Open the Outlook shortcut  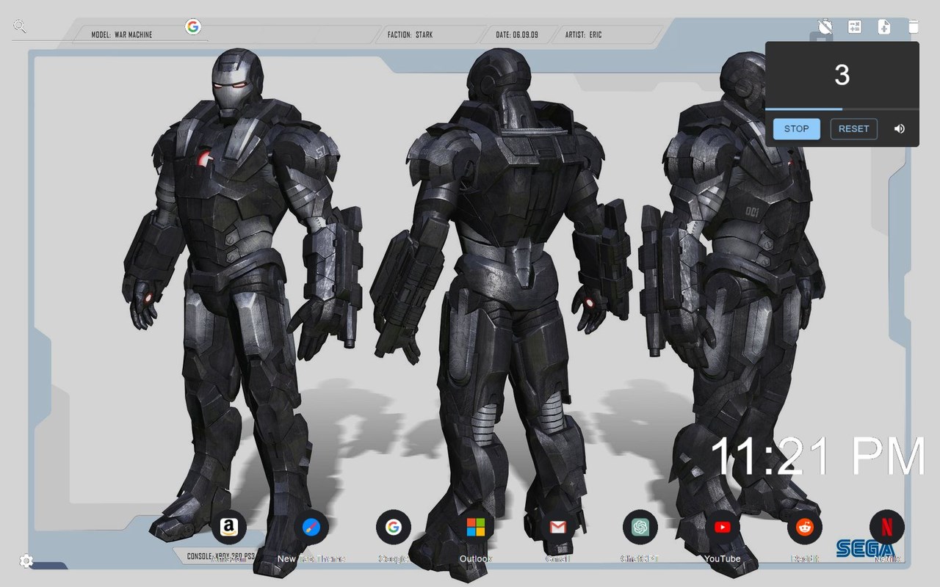click(476, 528)
